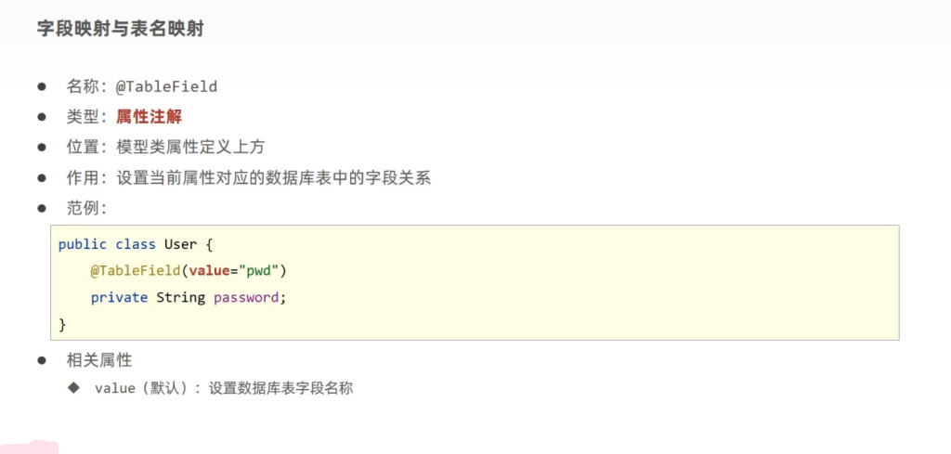Click the bullet dot before 作用
951x454 pixels.
[x=42, y=177]
